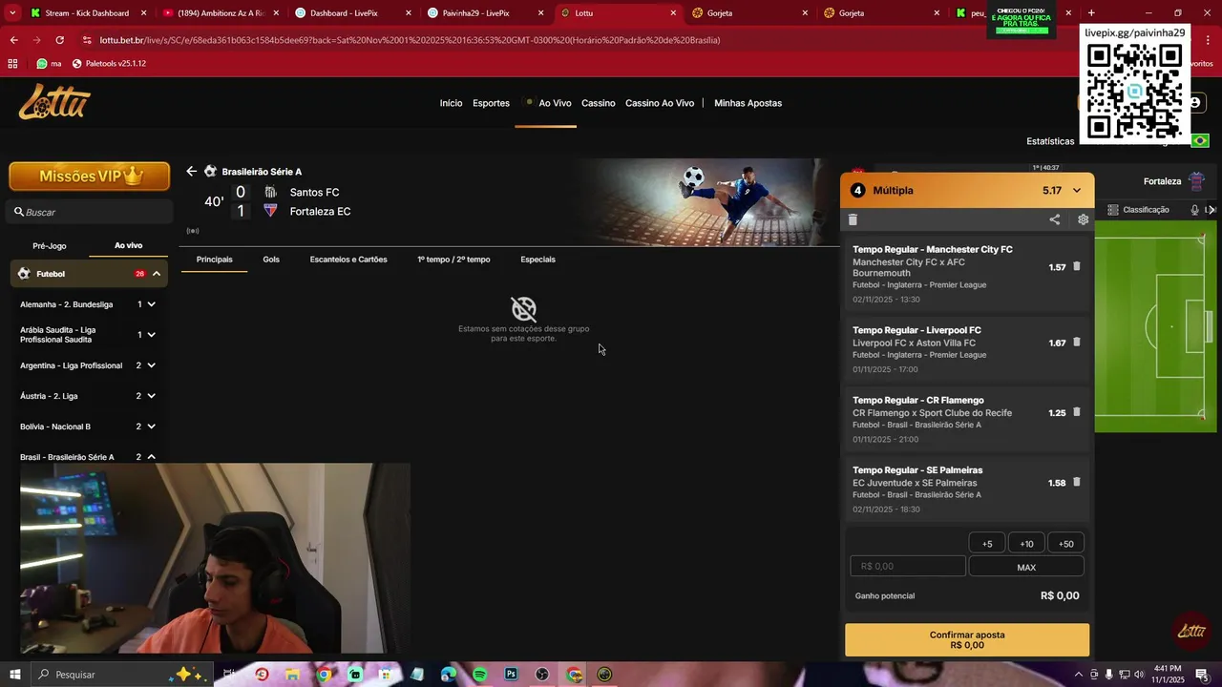
Task: Open notifications center in system tray
Action: [x=1201, y=675]
